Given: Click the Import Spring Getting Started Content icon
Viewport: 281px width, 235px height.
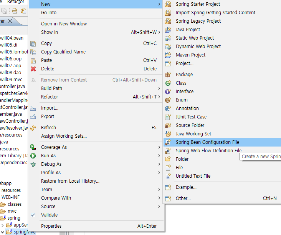Looking at the screenshot, I should [x=168, y=13].
